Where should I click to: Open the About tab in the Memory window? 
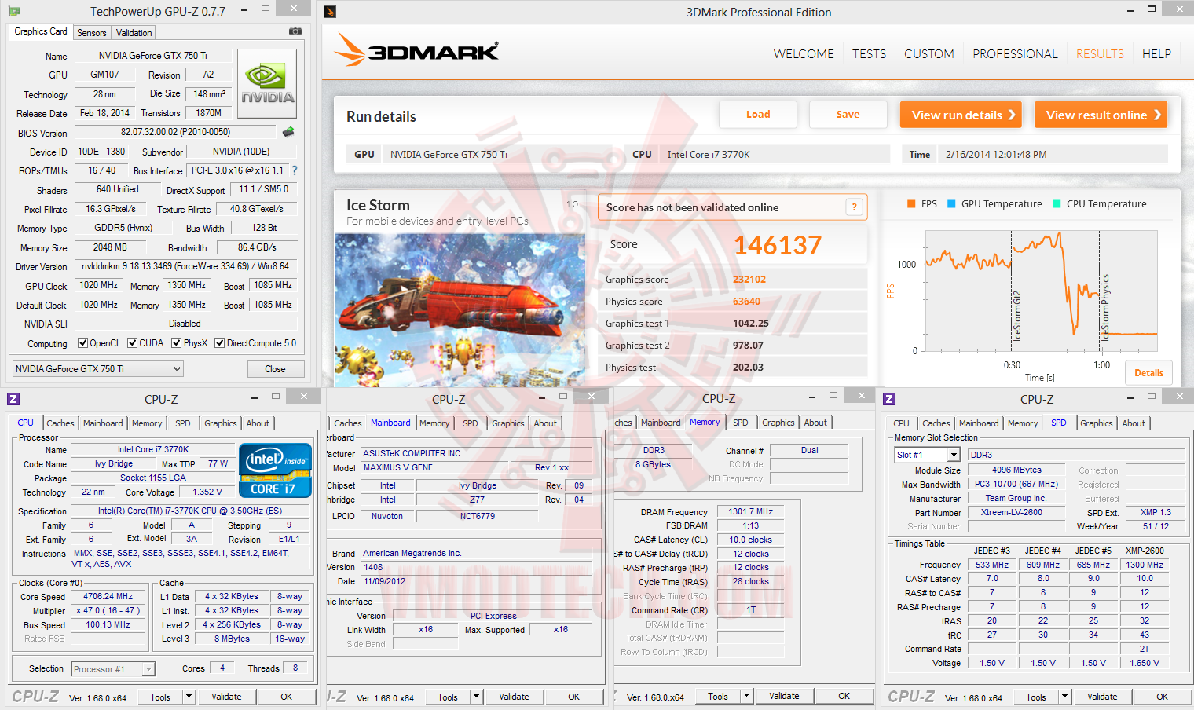(x=815, y=423)
